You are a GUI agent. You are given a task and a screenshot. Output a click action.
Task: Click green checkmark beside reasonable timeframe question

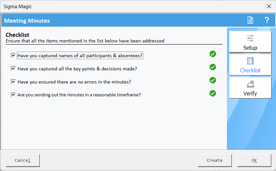click(x=213, y=93)
